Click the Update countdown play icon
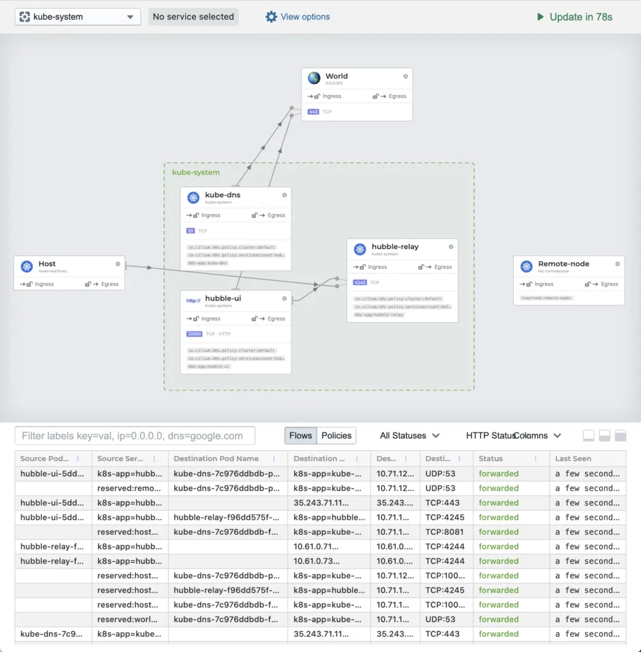 click(540, 17)
